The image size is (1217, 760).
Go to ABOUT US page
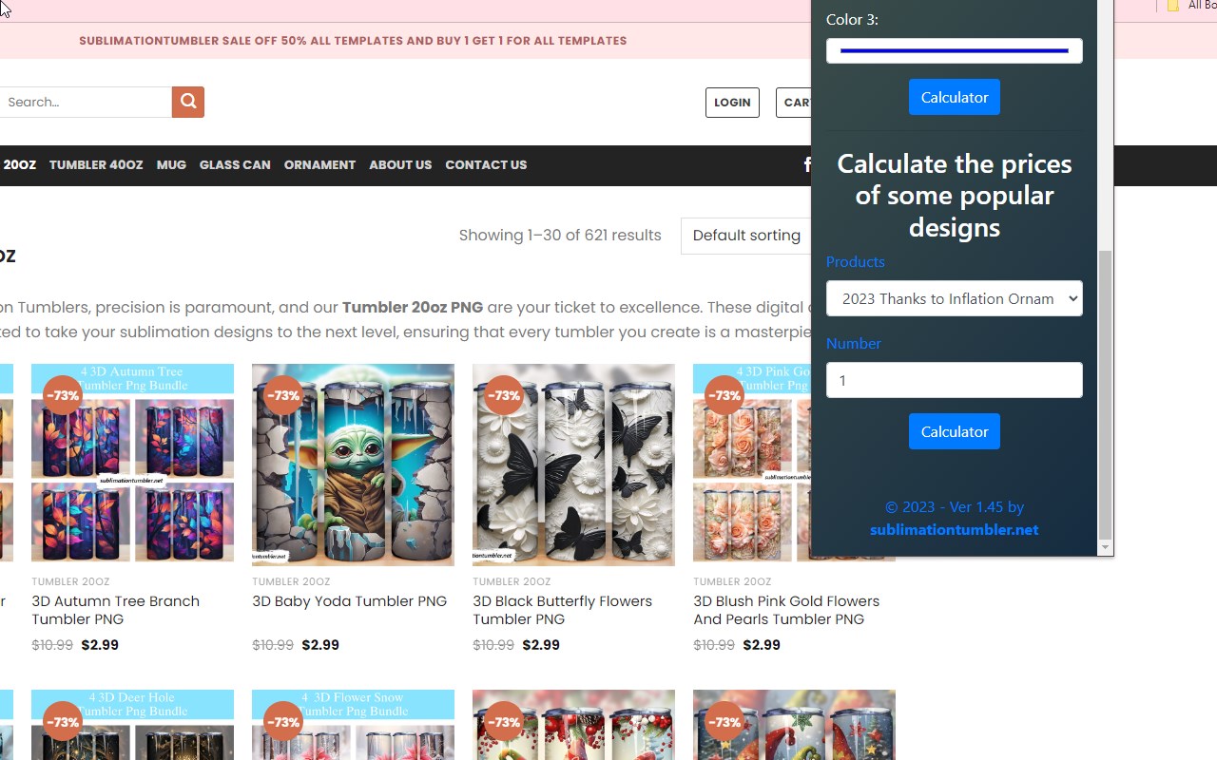[x=400, y=164]
